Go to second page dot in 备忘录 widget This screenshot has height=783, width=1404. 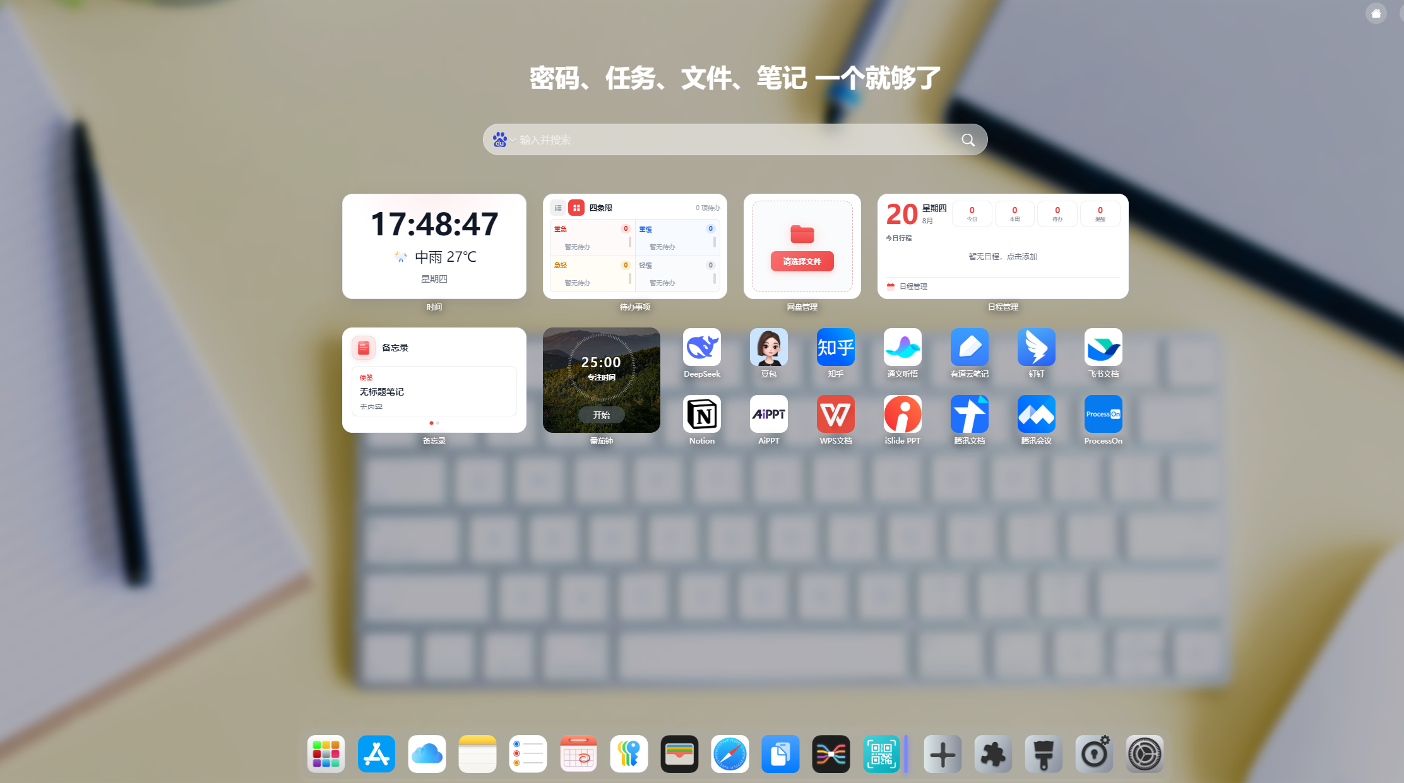click(x=437, y=423)
